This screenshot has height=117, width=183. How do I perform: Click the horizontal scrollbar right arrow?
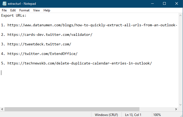[x=176, y=109]
